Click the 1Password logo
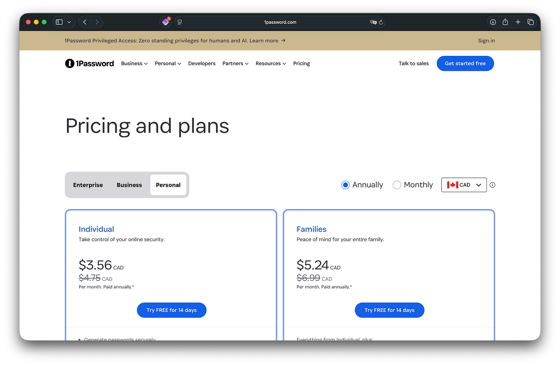 point(90,64)
